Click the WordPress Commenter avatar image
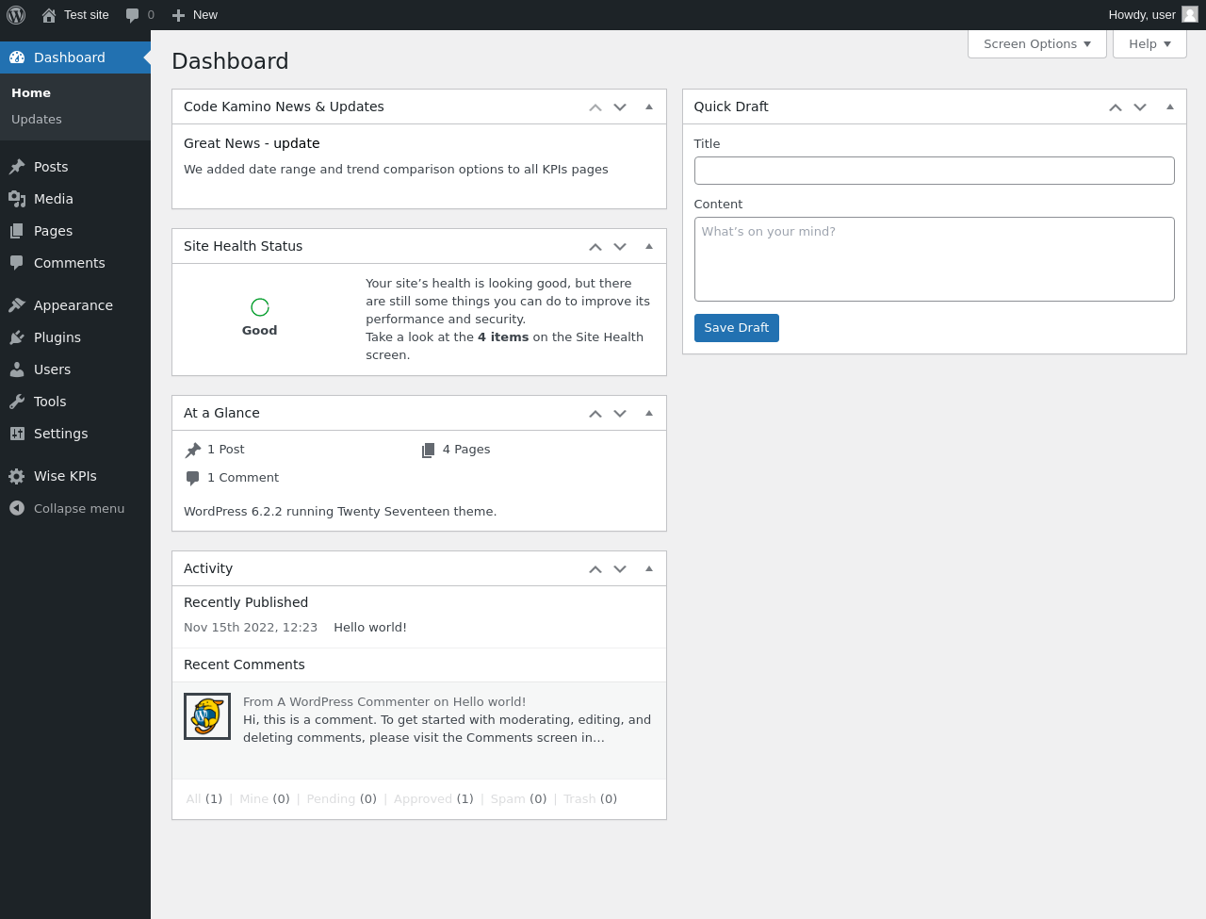 tap(207, 716)
